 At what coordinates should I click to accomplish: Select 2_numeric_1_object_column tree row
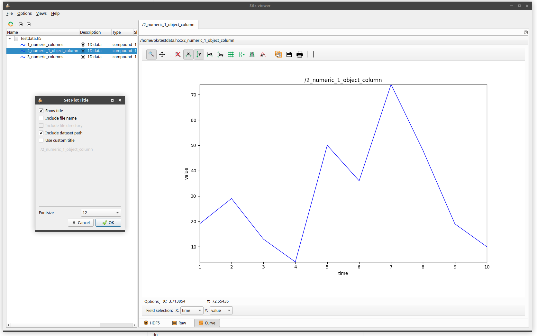tap(71, 51)
